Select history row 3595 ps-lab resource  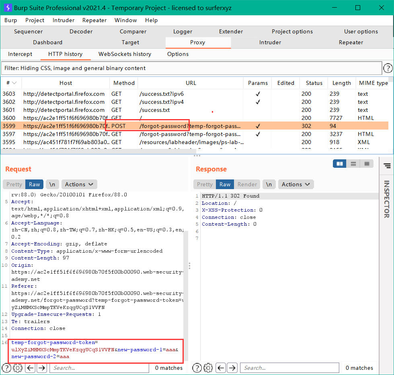(195, 142)
